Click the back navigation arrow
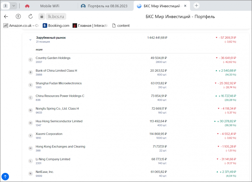This screenshot has width=252, height=182. pyautogui.click(x=6, y=17)
